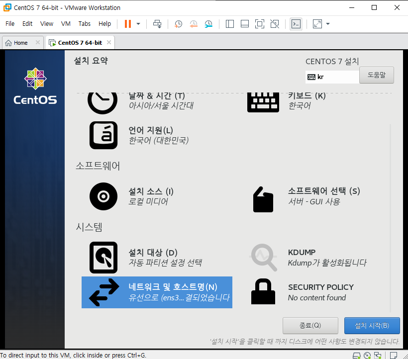The image size is (408, 359).
Task: Revert VM to previous snapshot
Action: pyautogui.click(x=194, y=24)
